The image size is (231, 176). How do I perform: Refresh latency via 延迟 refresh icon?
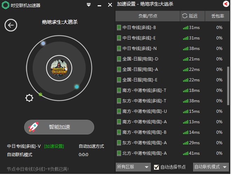tap(184, 16)
